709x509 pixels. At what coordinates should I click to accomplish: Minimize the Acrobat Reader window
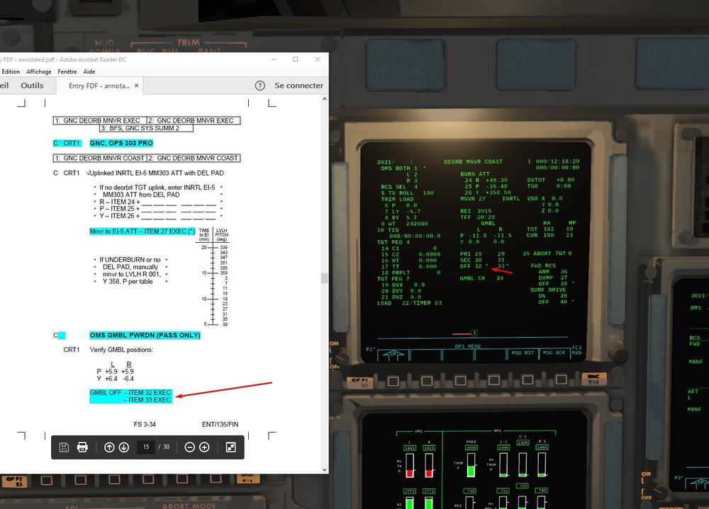274,59
